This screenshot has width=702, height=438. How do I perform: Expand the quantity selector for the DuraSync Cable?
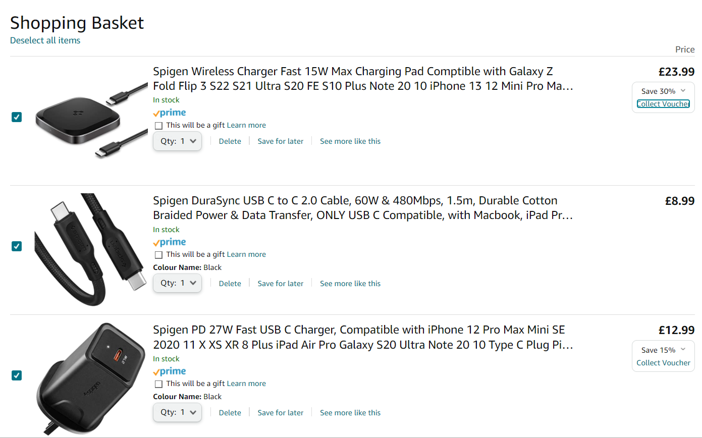click(x=178, y=283)
